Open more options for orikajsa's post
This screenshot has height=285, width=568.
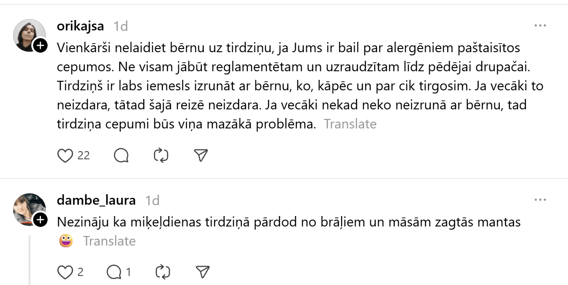[540, 26]
